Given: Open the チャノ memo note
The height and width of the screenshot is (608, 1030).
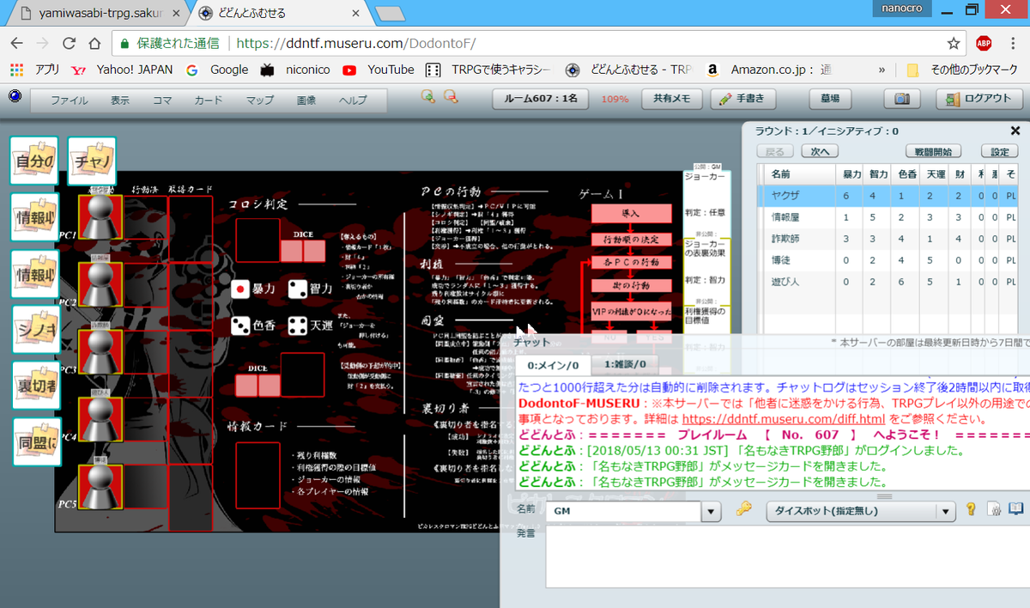Looking at the screenshot, I should pyautogui.click(x=91, y=161).
